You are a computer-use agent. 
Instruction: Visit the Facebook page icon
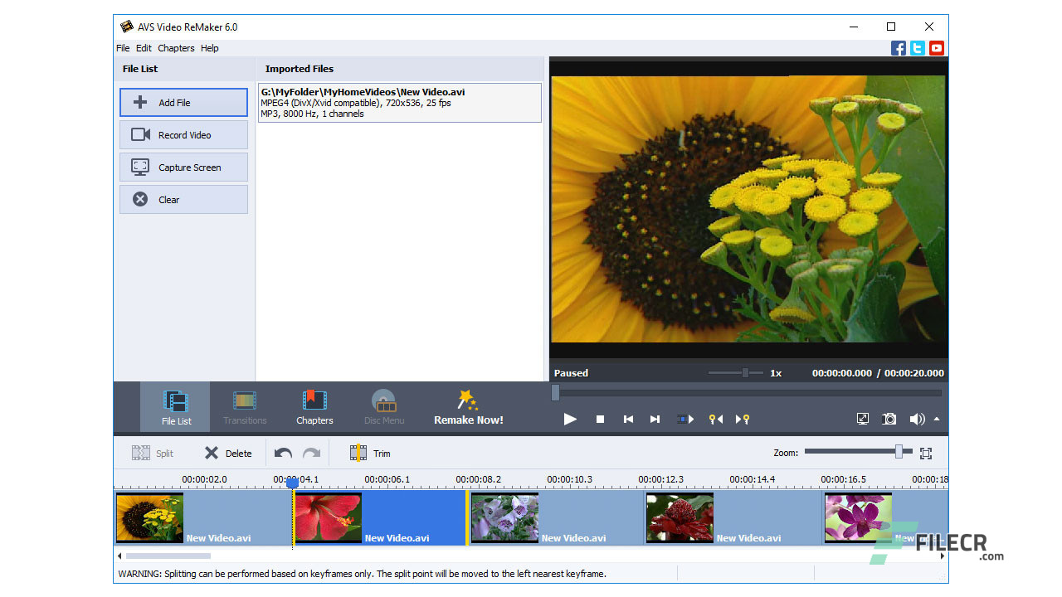[899, 48]
